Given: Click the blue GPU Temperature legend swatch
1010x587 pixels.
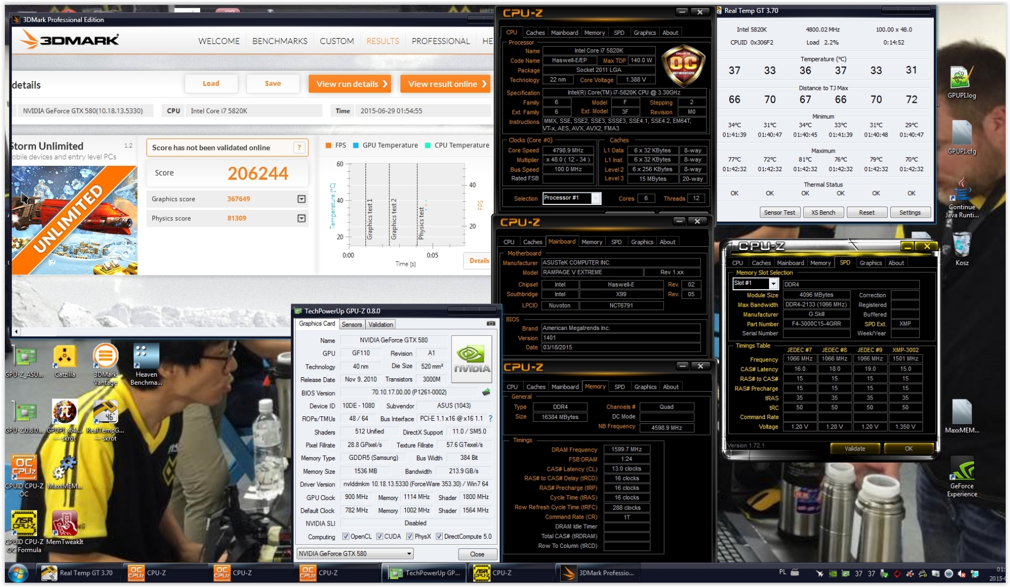Looking at the screenshot, I should pyautogui.click(x=356, y=145).
